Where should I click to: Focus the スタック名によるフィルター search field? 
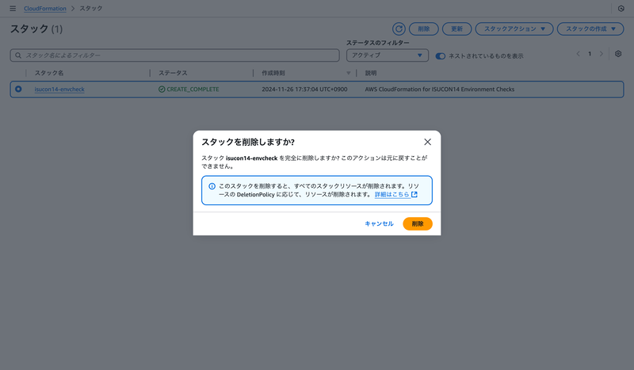174,55
